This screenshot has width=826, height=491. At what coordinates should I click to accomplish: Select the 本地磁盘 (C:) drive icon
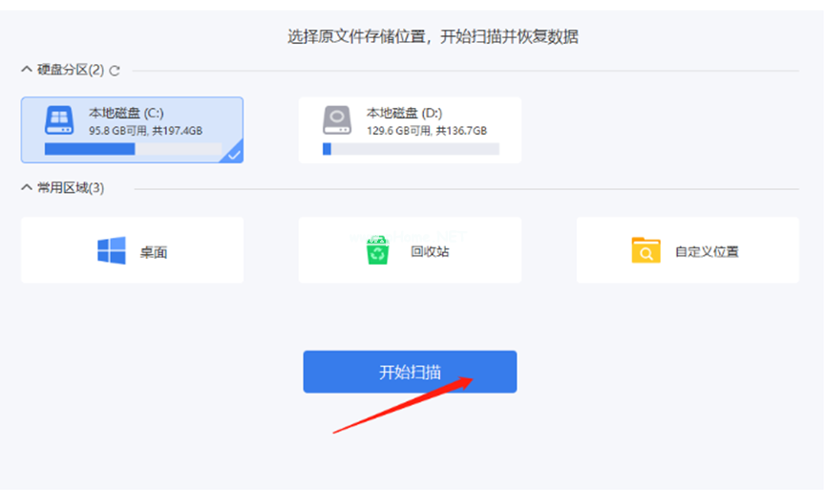[59, 119]
